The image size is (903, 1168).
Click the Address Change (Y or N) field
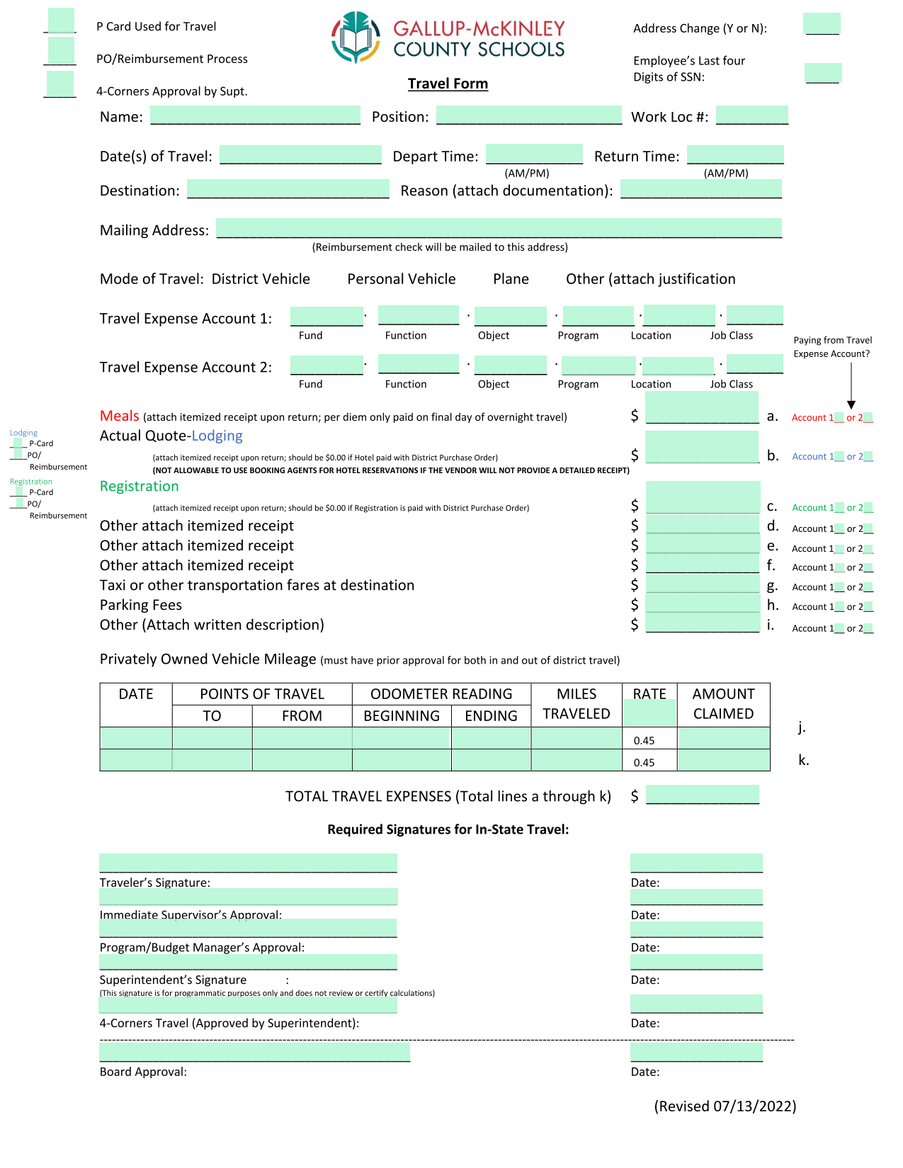(x=822, y=23)
